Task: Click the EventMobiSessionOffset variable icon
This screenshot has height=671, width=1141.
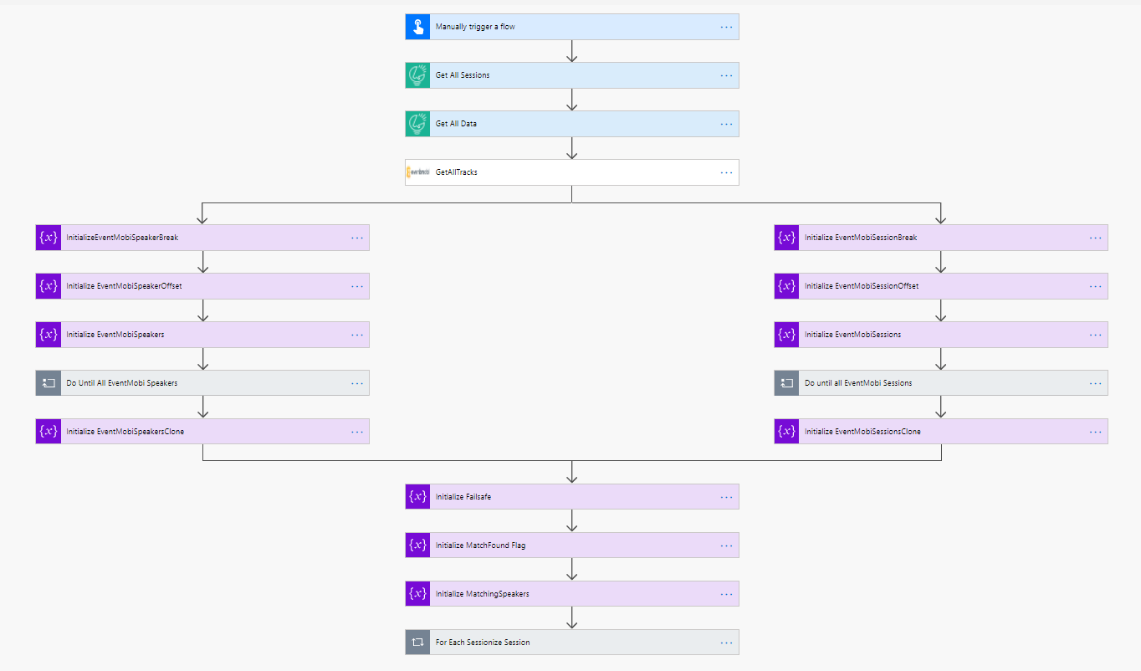Action: coord(787,286)
